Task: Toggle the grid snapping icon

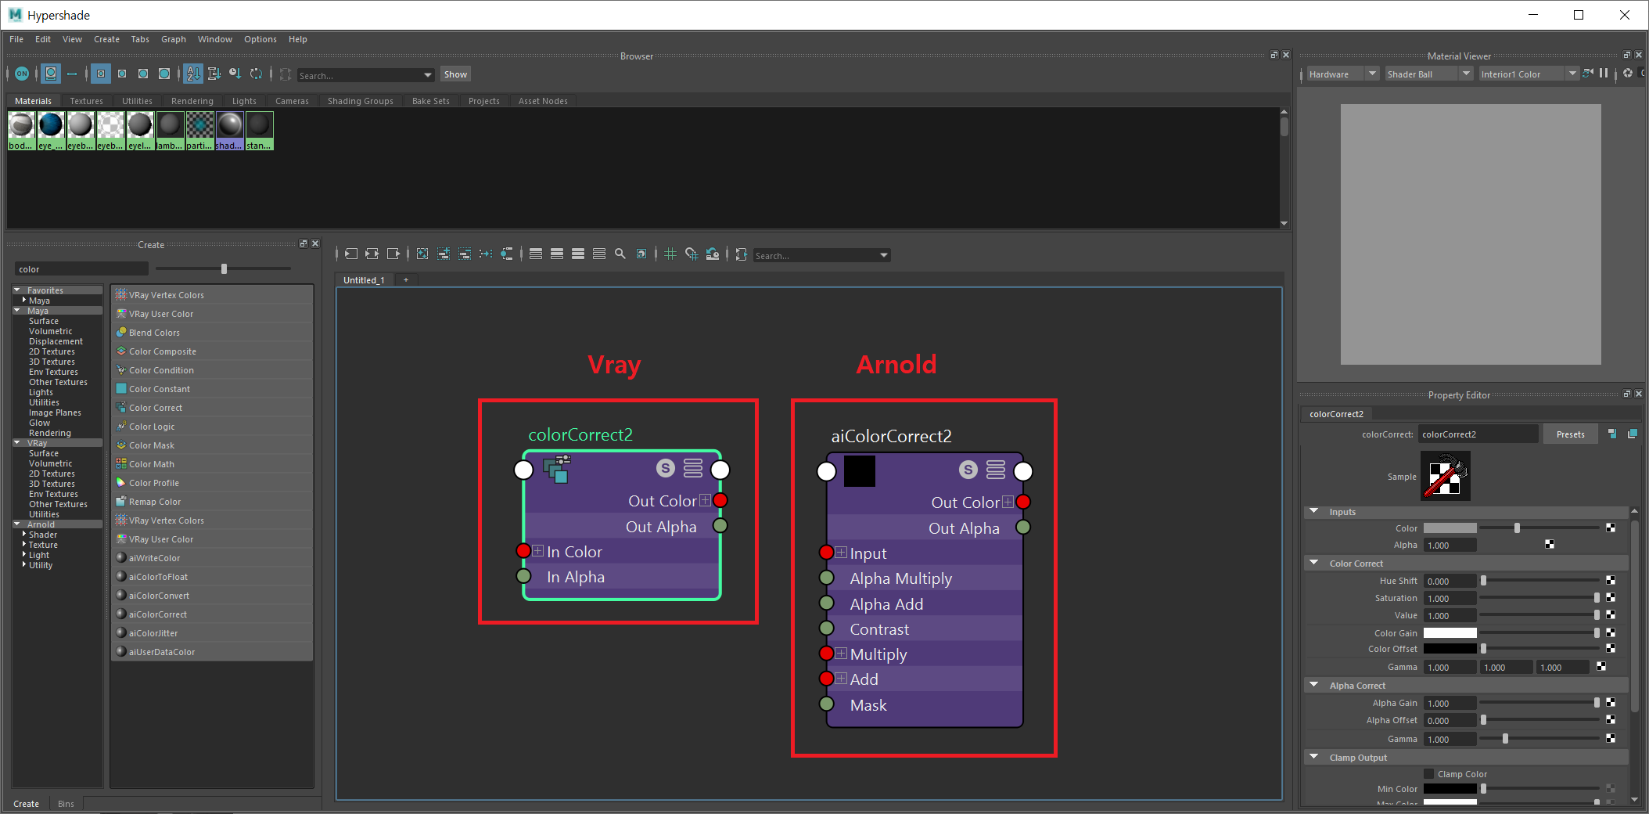Action: point(692,254)
